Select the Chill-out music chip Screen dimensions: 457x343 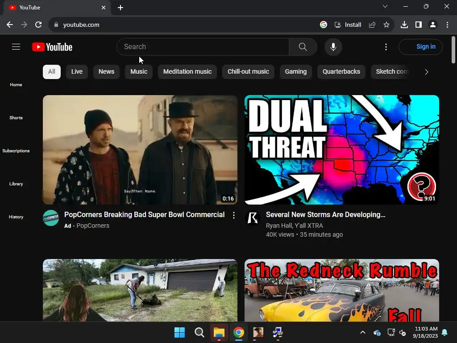tap(248, 72)
